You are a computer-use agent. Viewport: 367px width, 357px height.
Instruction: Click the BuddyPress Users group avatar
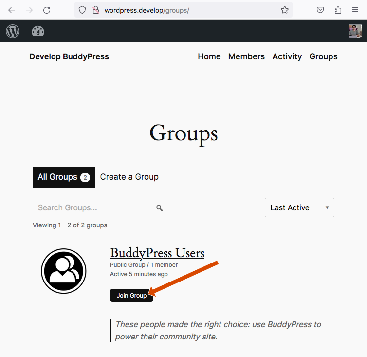(64, 271)
